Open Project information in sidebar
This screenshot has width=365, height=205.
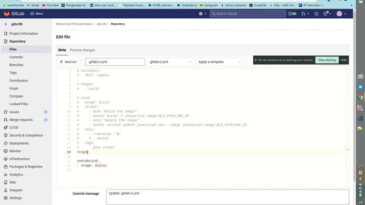[x=23, y=34]
